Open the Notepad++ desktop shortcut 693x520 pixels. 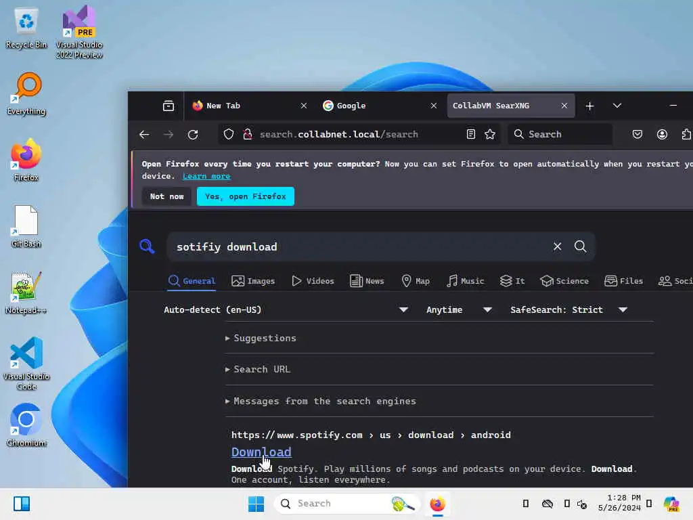(26, 292)
